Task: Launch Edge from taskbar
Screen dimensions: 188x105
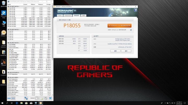Action: [x=17, y=103]
